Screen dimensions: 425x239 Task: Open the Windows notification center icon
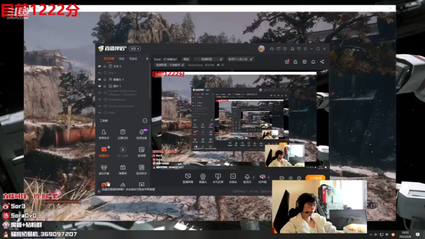[x=418, y=234]
